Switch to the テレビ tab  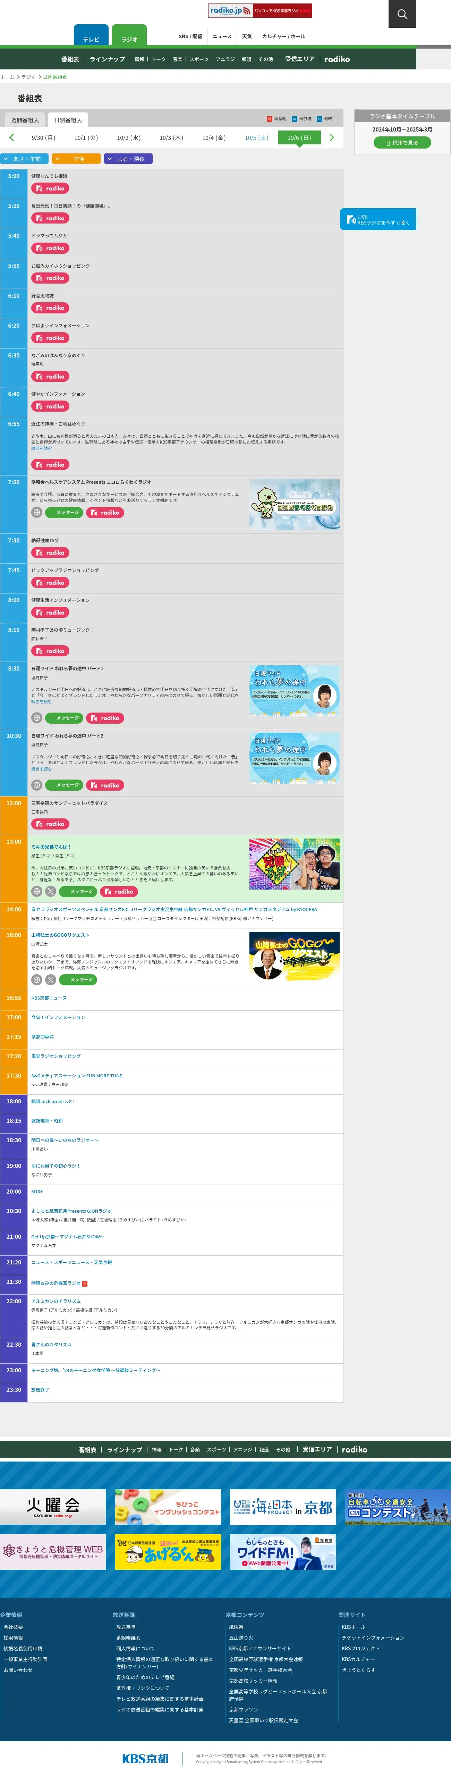(x=91, y=36)
